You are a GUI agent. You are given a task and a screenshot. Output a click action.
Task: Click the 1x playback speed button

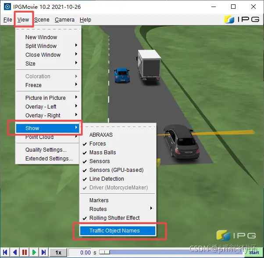[58, 253]
